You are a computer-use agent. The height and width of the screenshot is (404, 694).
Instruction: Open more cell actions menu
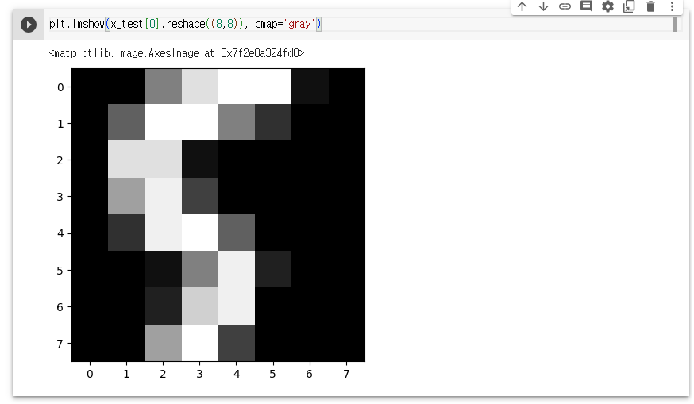(x=672, y=6)
